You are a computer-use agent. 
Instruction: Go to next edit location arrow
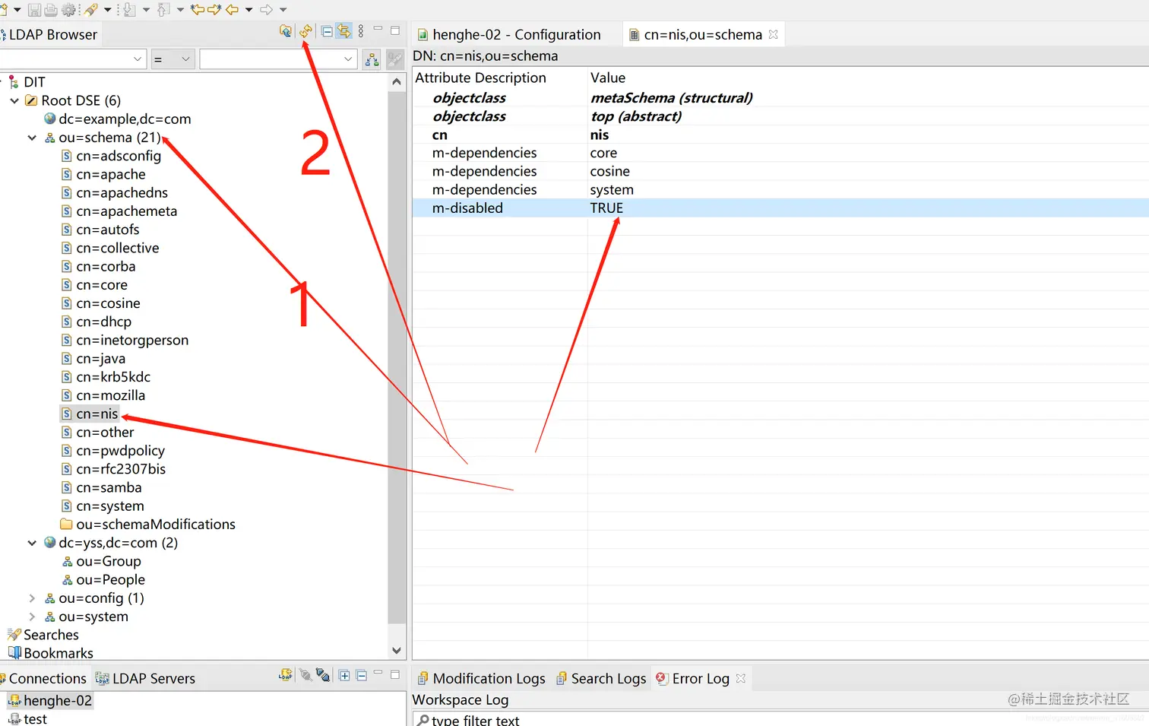(x=214, y=10)
